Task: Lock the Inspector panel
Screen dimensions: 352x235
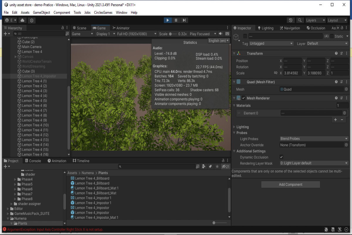Action: (x=342, y=28)
